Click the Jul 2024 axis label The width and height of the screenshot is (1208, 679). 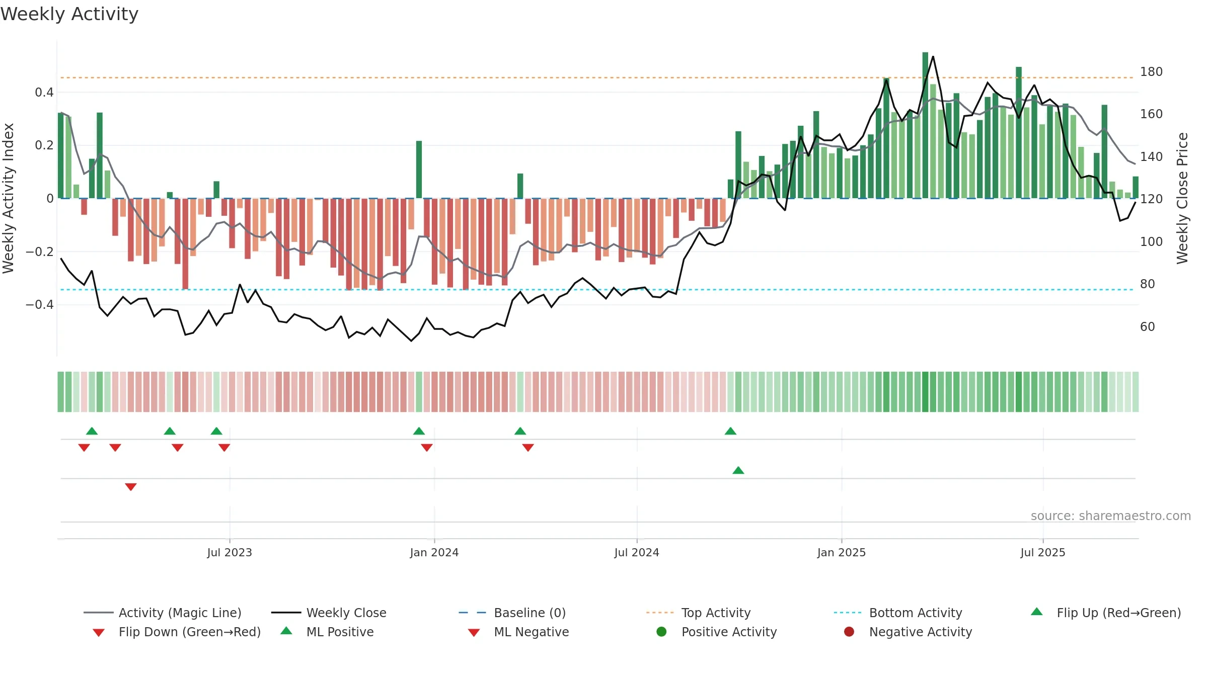[x=637, y=552]
